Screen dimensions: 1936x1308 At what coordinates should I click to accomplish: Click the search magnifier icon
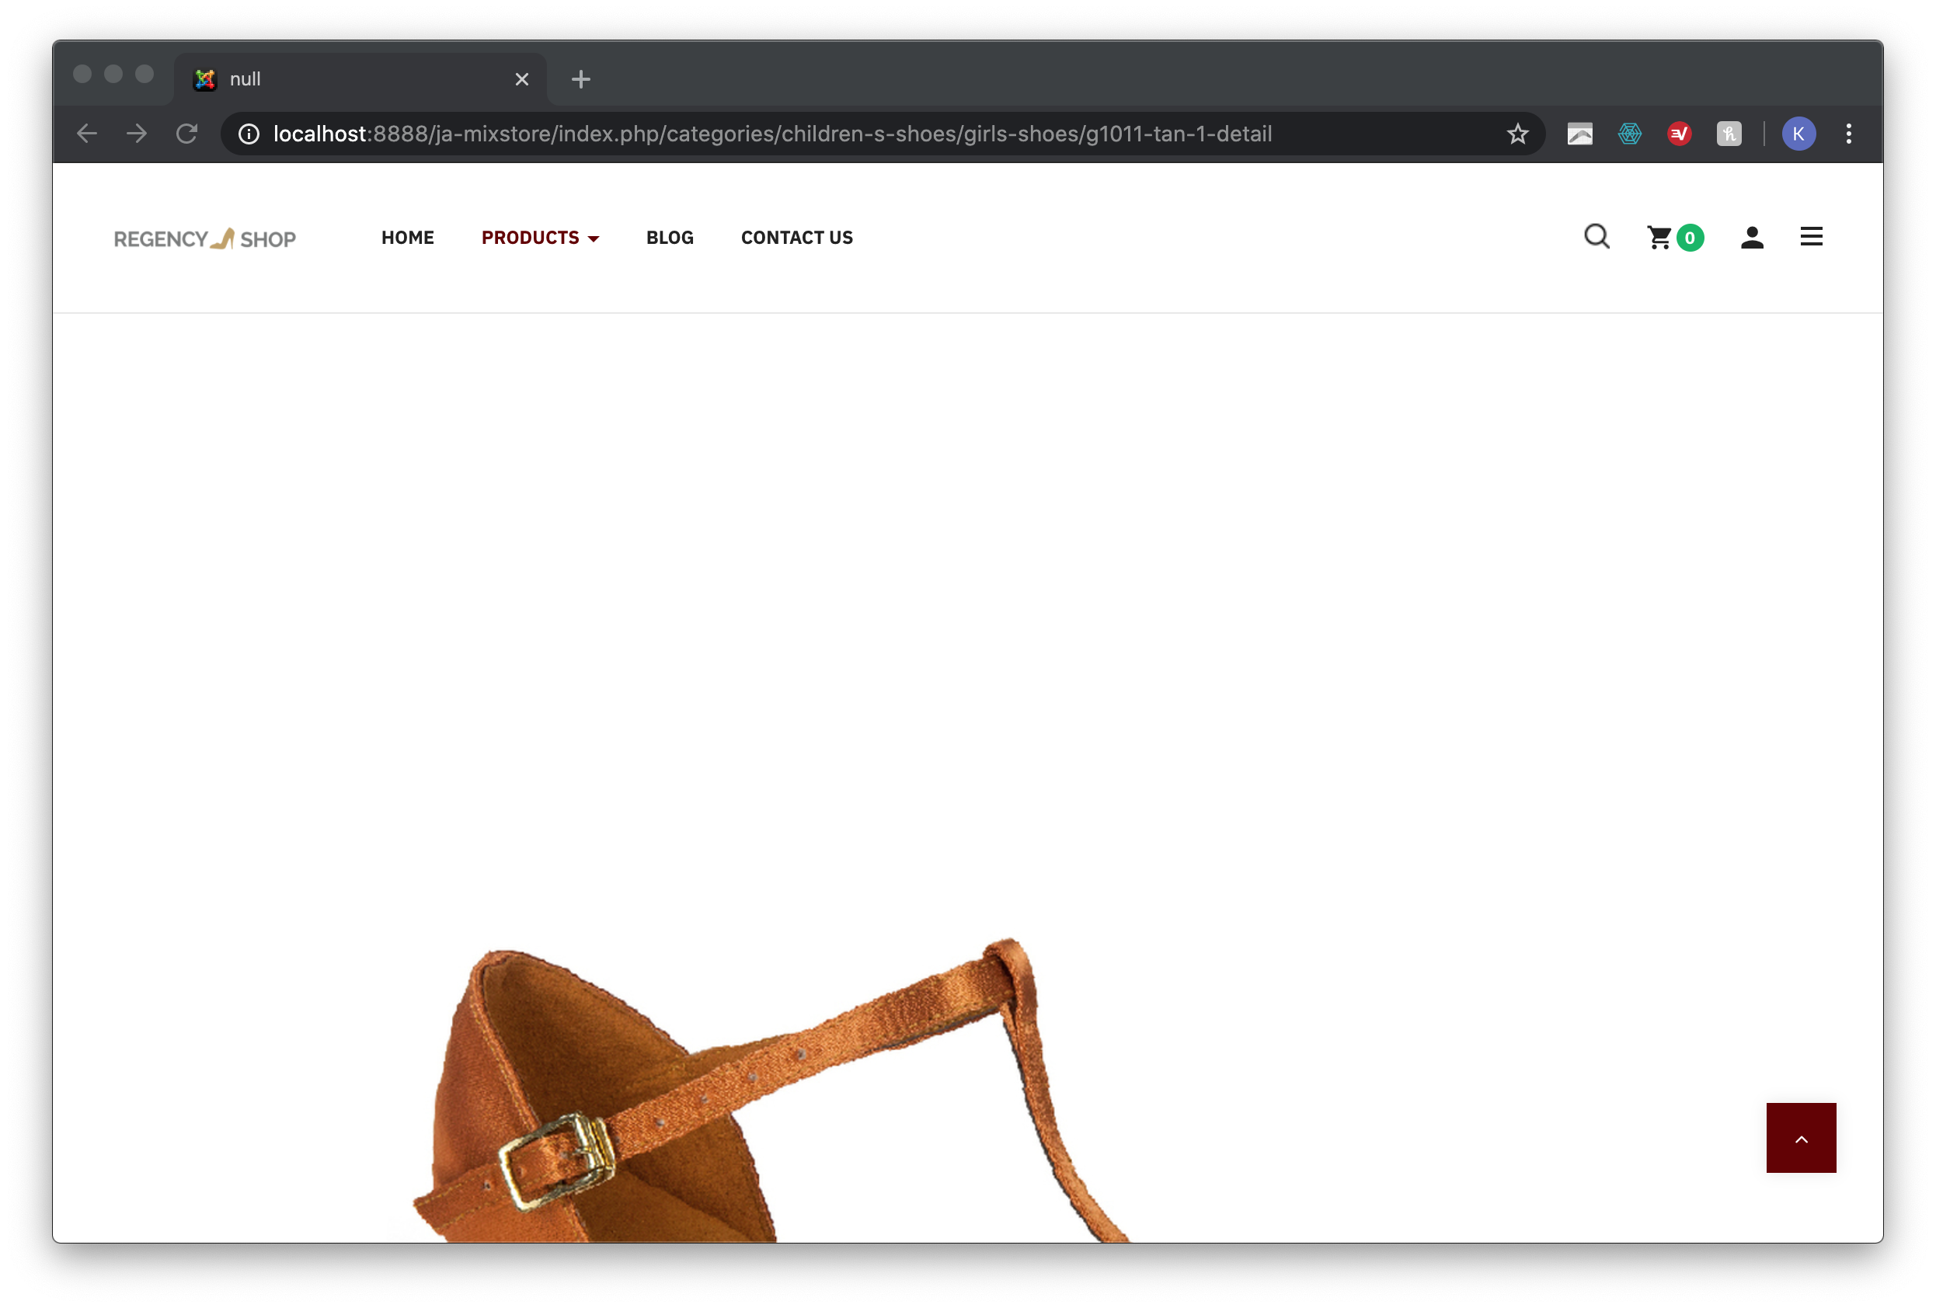(1597, 237)
